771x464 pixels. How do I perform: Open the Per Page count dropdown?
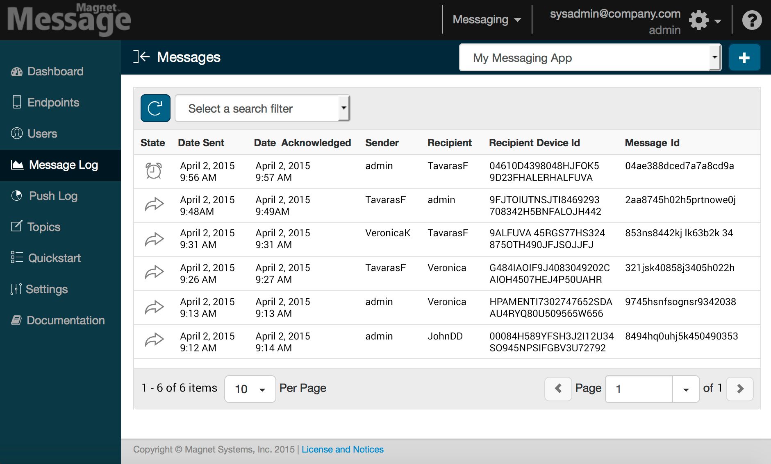pos(250,388)
